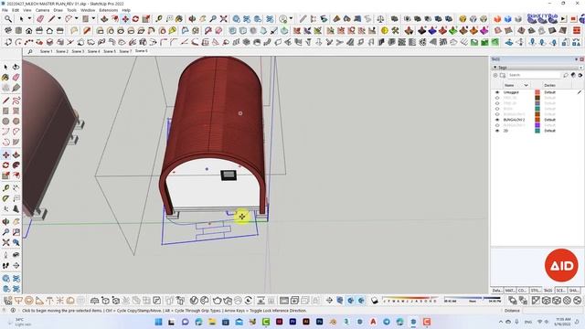Screen dimensions: 585x329
Task: Open the Draw menu
Action: pos(58,10)
